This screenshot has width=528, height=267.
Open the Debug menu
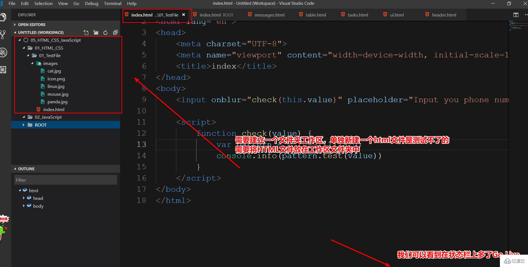[x=92, y=3]
